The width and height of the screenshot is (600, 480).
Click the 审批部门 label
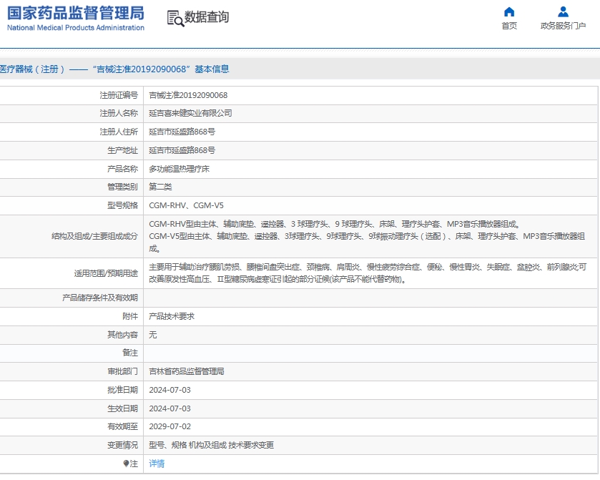tap(122, 371)
